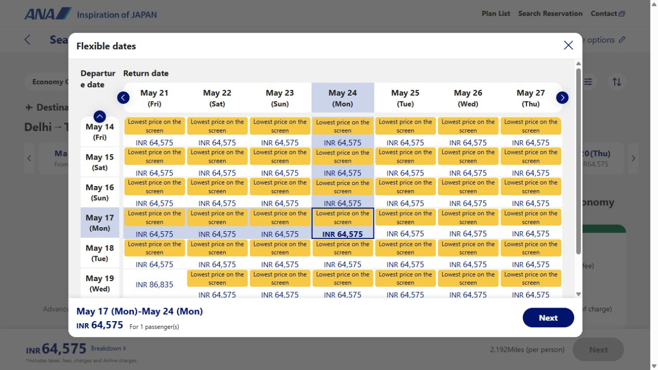Select the May 26 (Wed) return column header

click(x=468, y=98)
